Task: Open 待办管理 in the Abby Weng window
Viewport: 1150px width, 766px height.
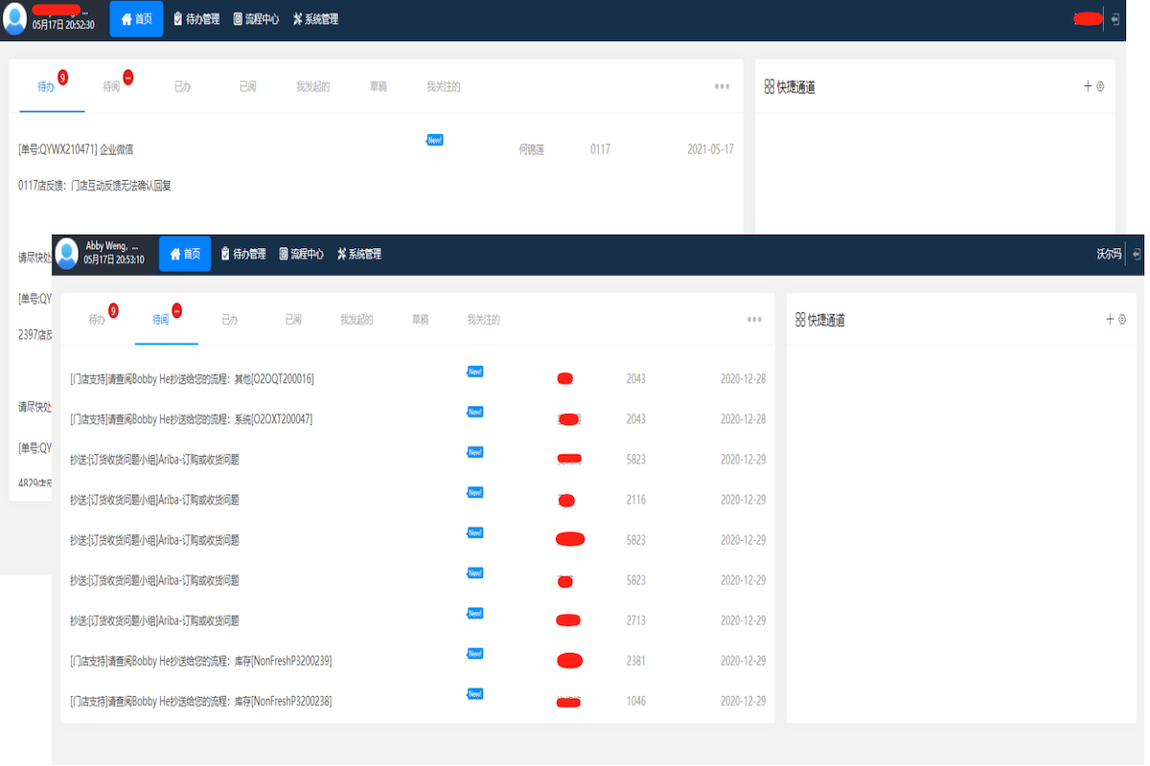Action: [x=243, y=254]
